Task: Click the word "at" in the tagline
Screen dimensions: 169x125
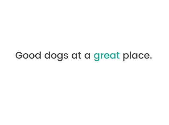Action: pyautogui.click(x=76, y=56)
